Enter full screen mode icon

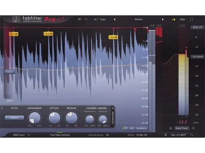coord(191,19)
